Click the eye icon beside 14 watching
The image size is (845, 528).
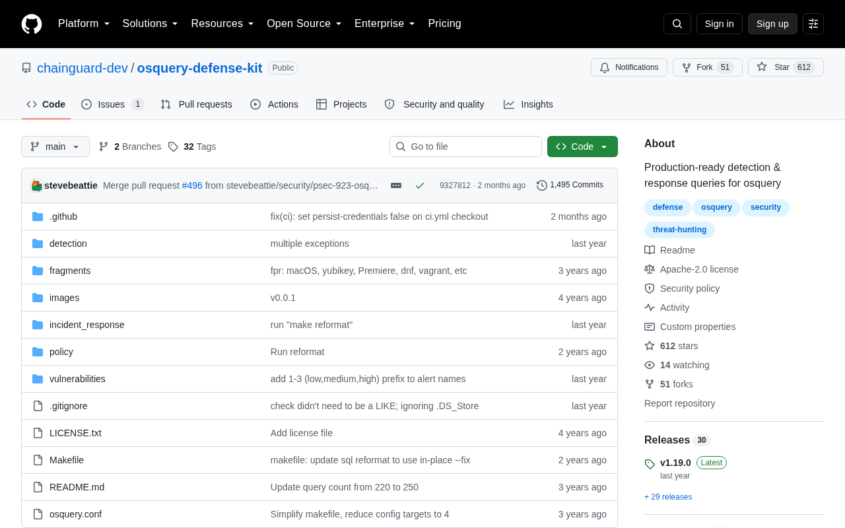(x=650, y=365)
